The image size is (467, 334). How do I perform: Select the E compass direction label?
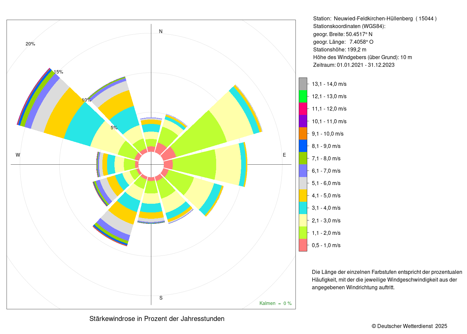point(285,155)
